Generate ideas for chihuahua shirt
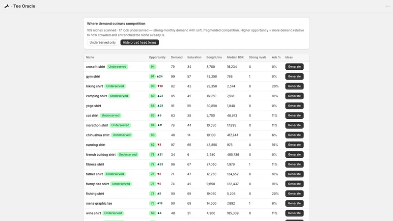 point(294,135)
